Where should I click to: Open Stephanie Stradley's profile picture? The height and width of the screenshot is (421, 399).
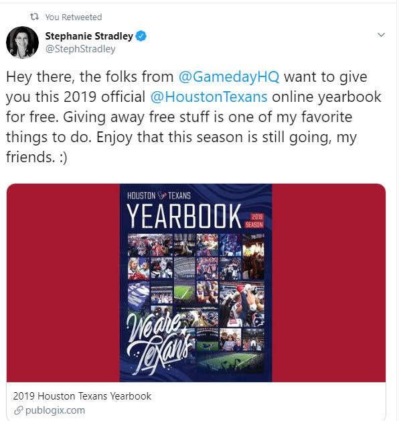(x=22, y=42)
